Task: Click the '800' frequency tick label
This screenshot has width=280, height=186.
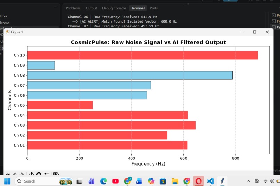Action: pyautogui.click(x=236, y=158)
